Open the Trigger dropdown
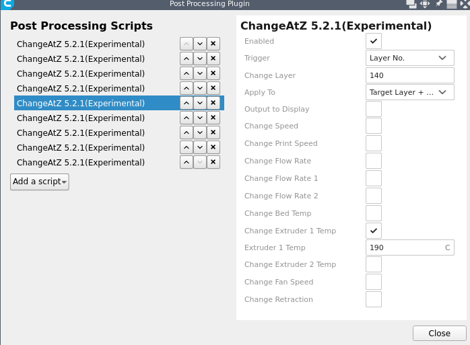This screenshot has height=345, width=470. click(x=410, y=58)
